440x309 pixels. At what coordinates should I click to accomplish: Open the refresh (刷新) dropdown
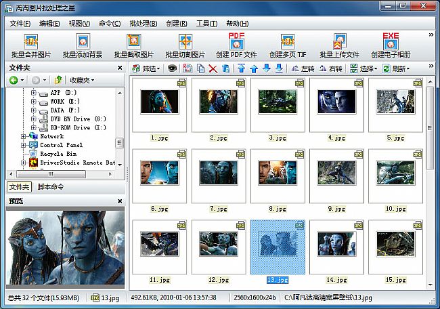pos(396,68)
